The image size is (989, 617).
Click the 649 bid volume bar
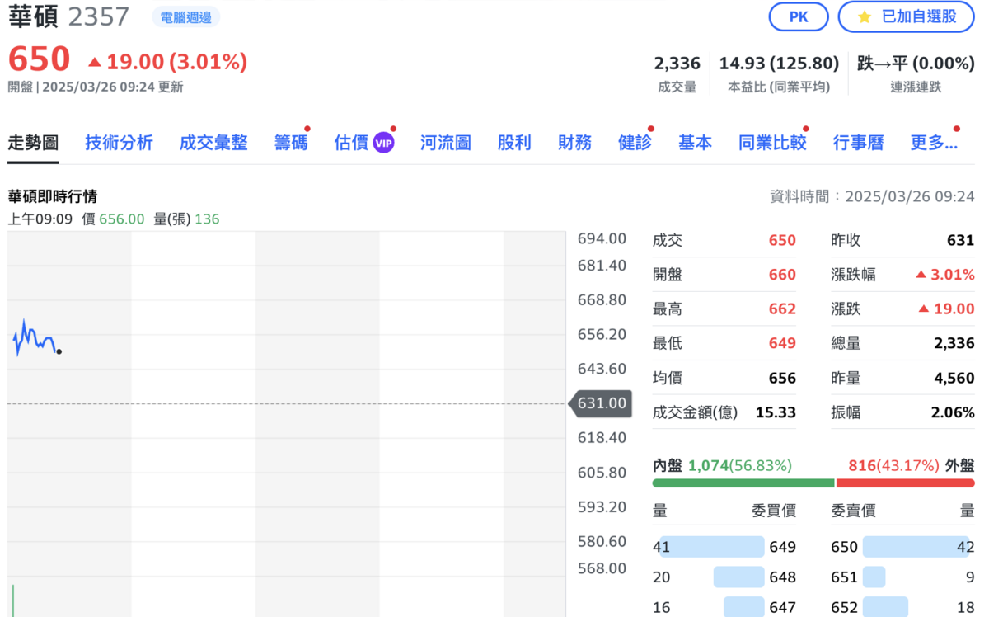click(712, 547)
